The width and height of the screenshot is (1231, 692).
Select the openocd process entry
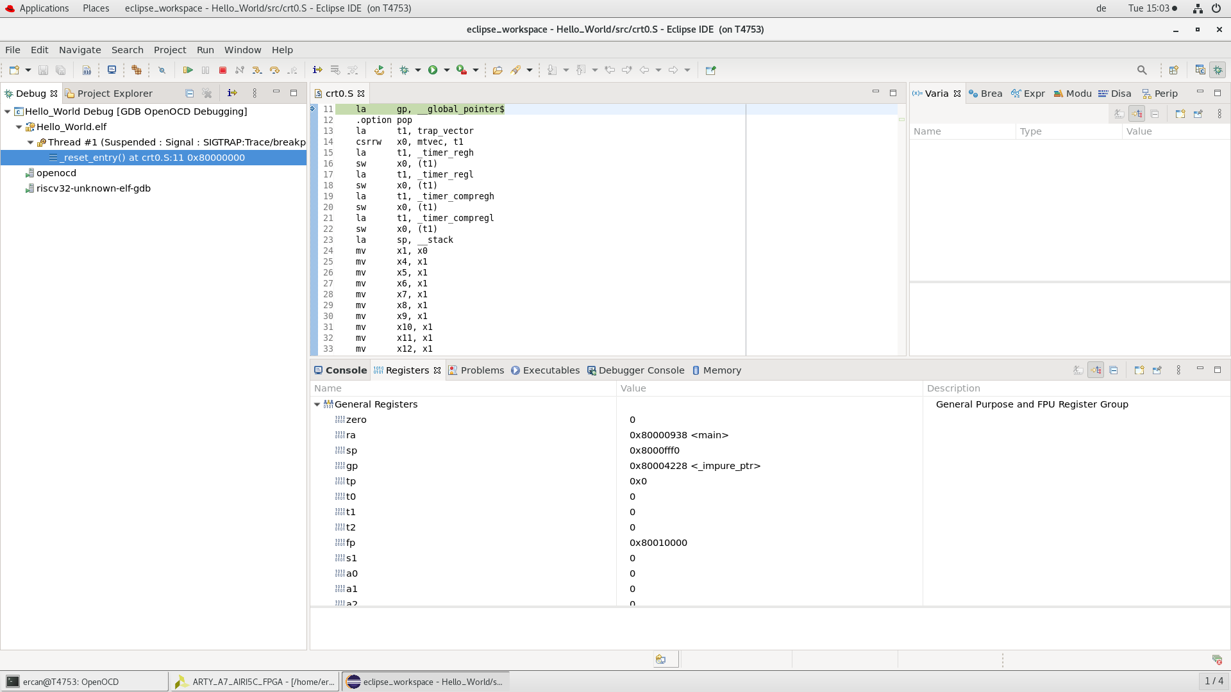(x=56, y=173)
